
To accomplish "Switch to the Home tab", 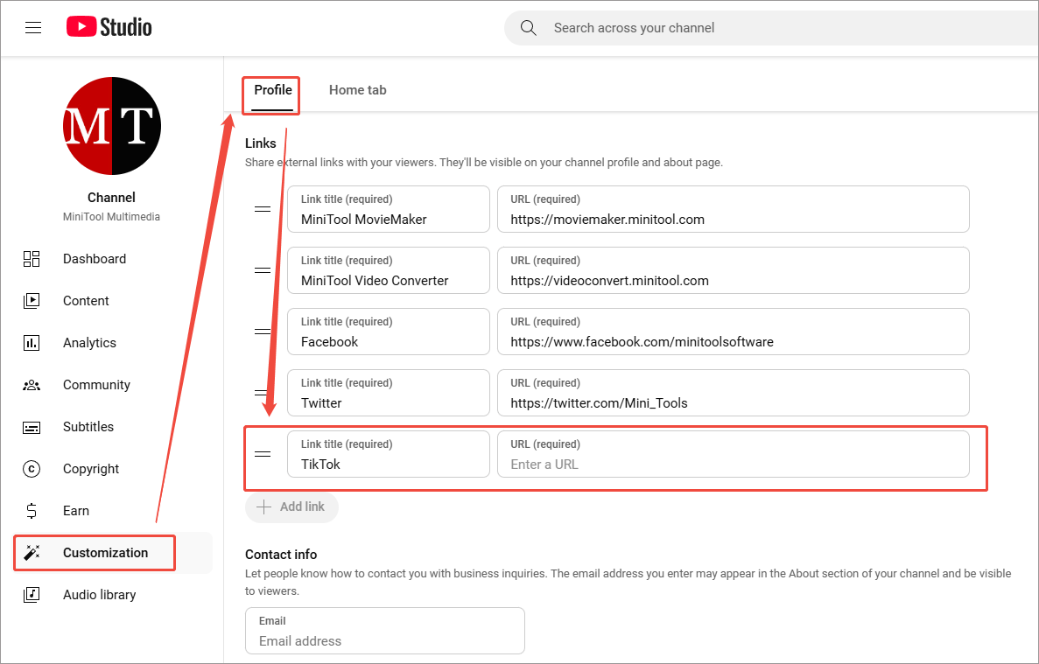I will point(357,90).
